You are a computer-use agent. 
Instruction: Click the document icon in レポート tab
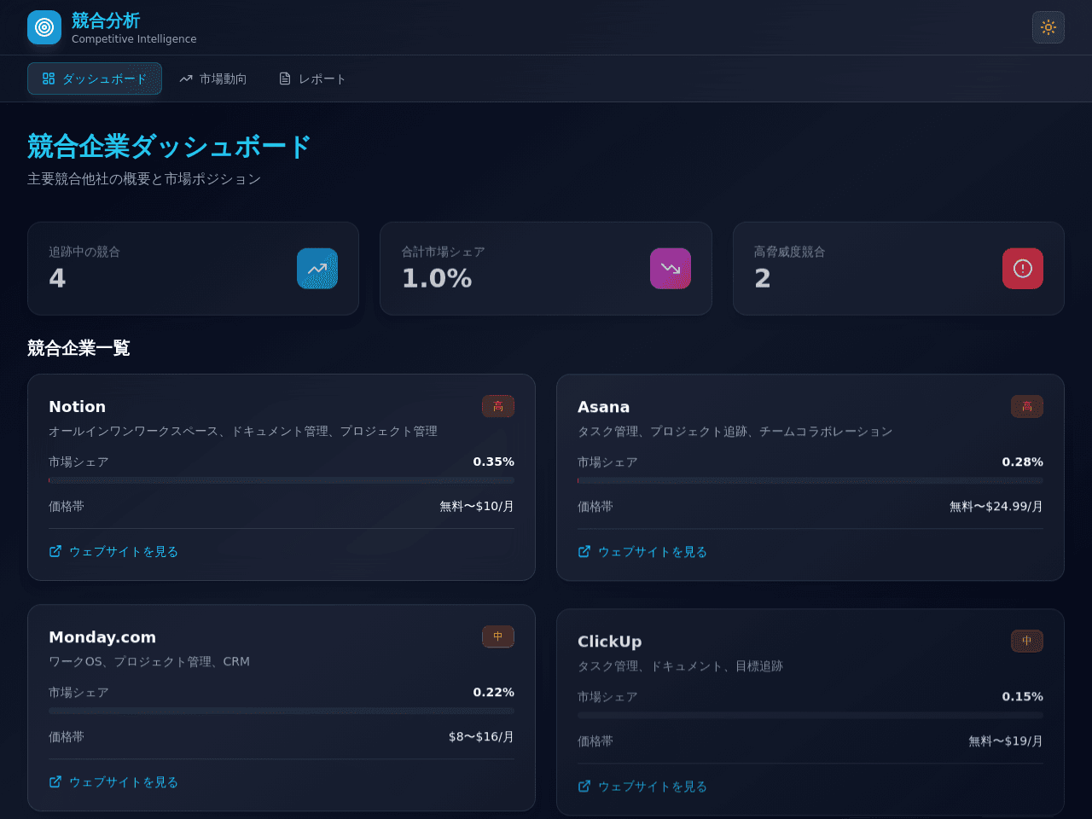coord(285,78)
